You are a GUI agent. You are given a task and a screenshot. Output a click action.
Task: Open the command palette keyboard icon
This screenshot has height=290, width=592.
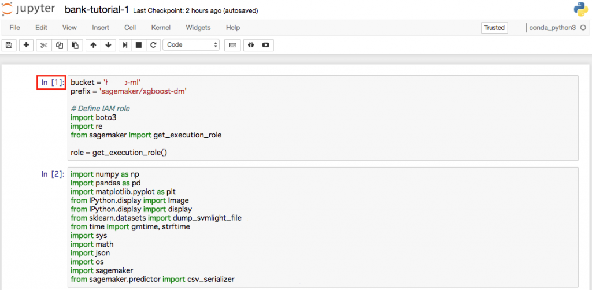tap(232, 45)
